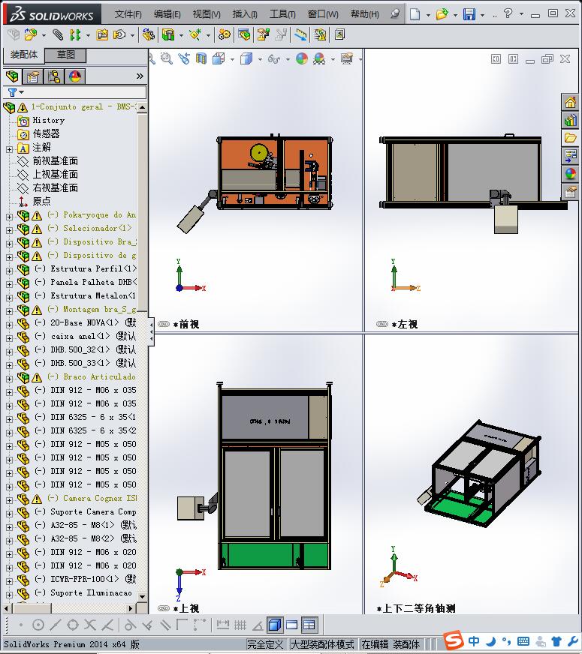Click the Section View icon
Screen dimensions: 582x654
coord(201,58)
